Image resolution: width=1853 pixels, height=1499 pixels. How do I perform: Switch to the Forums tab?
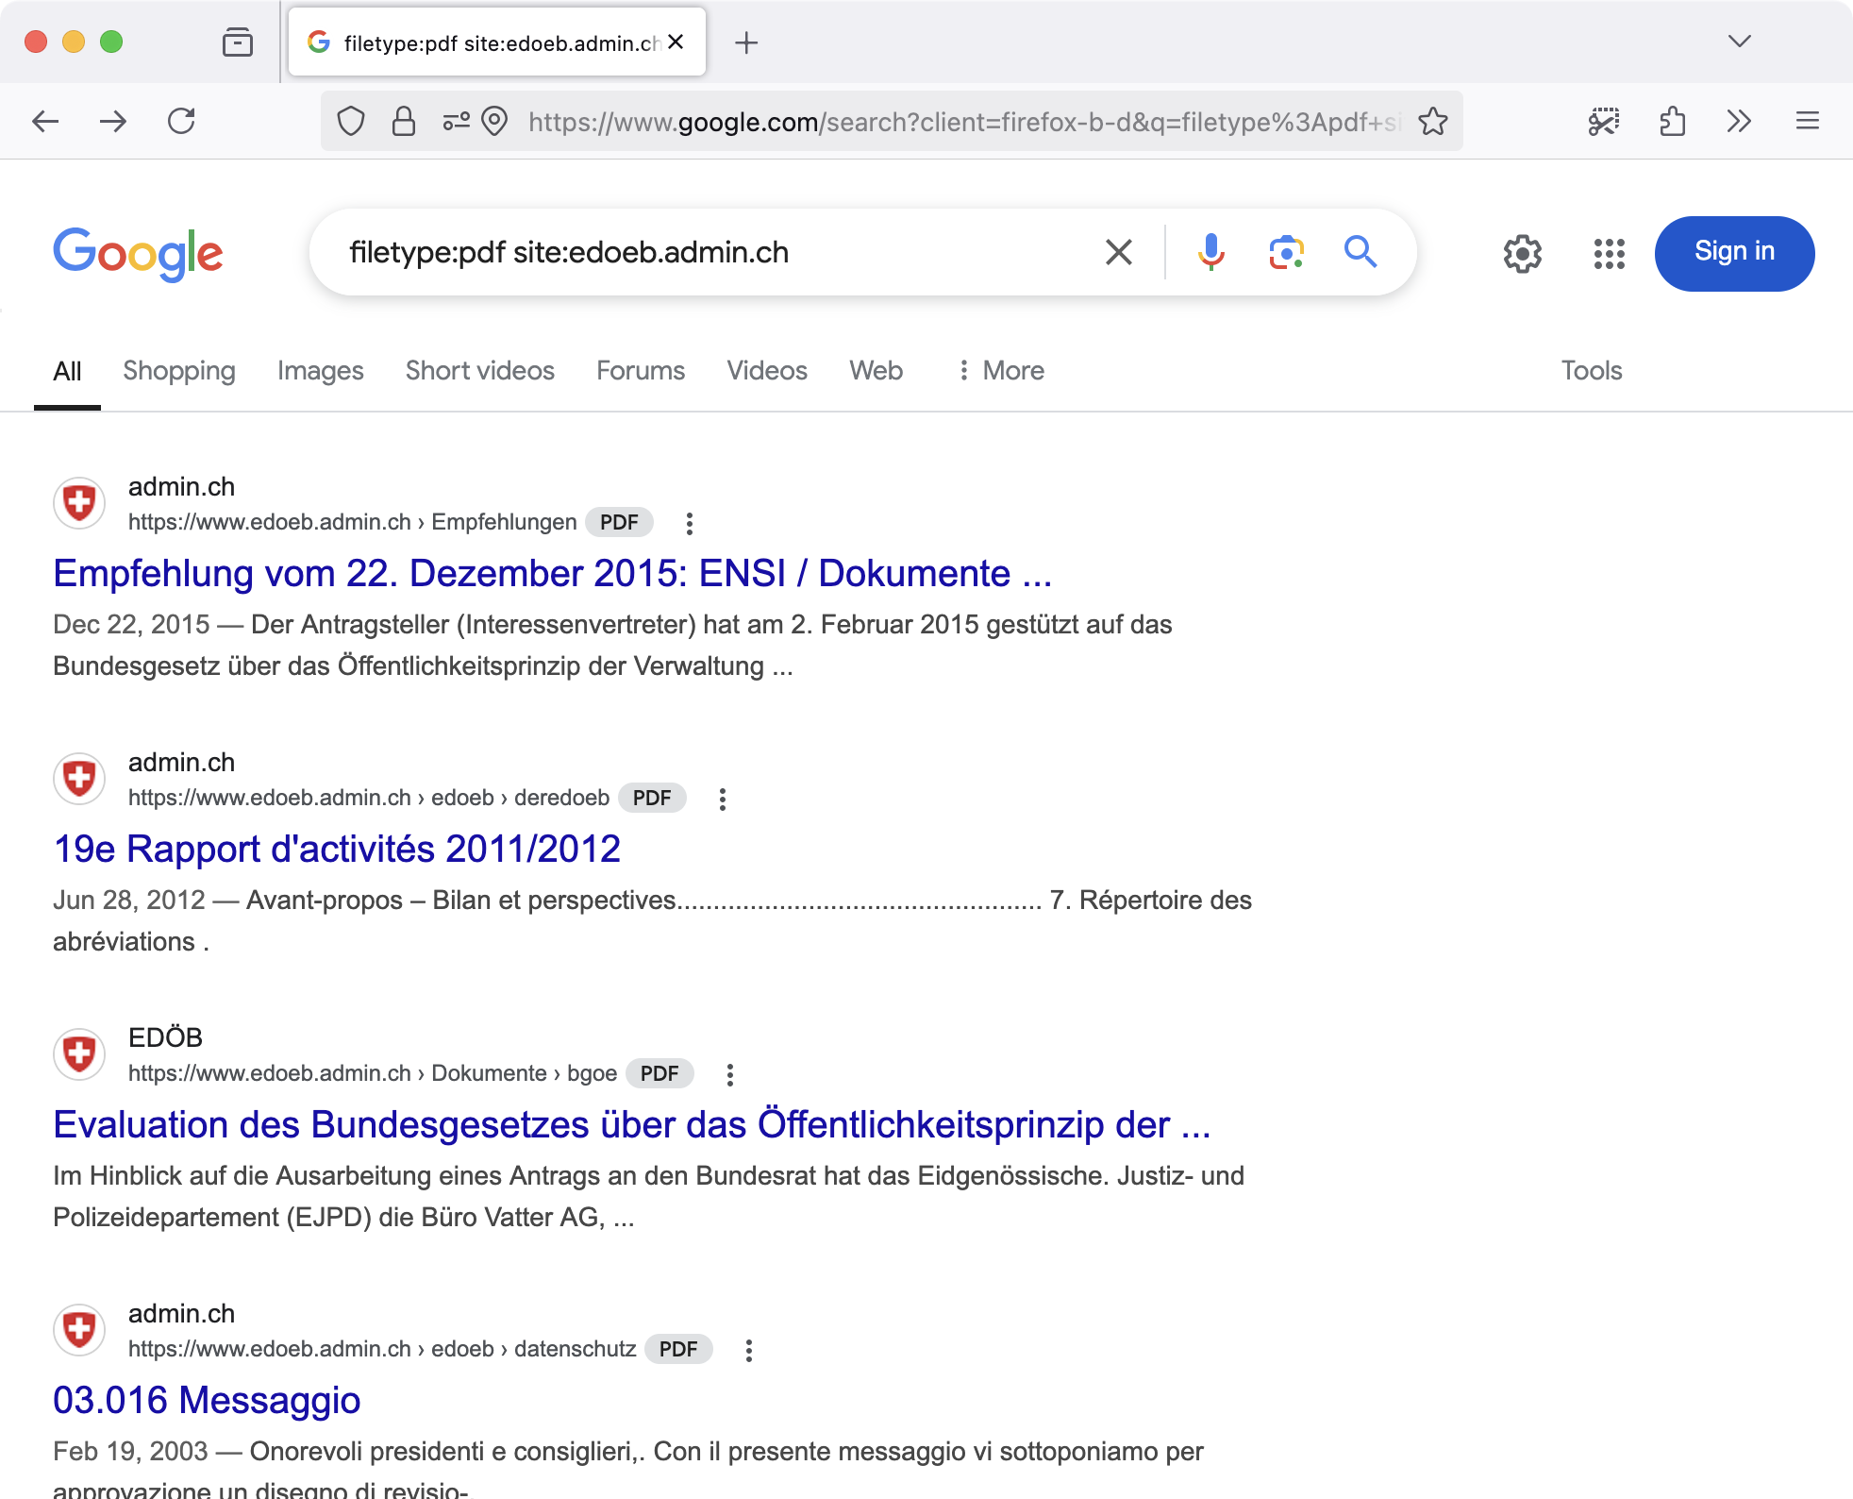point(640,370)
